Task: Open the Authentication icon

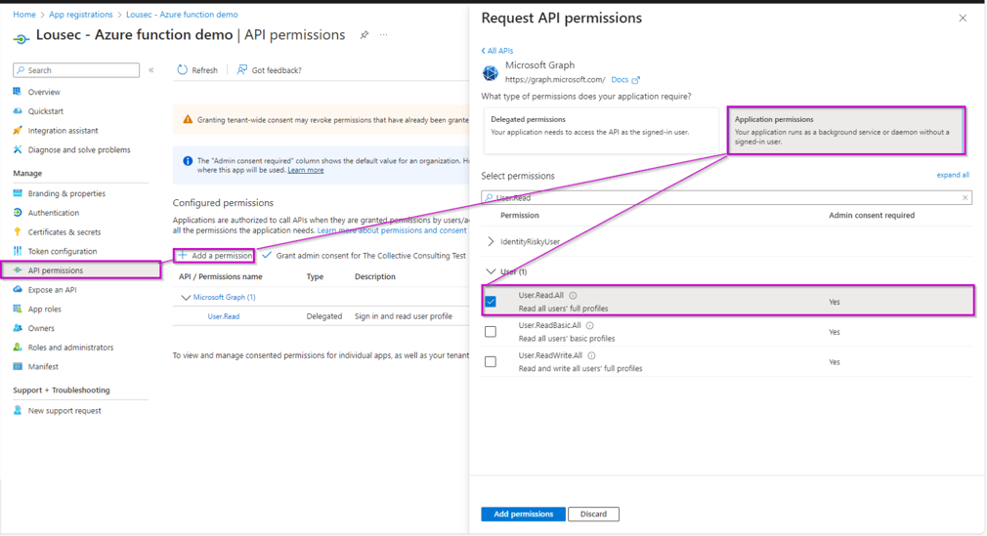Action: coord(17,213)
